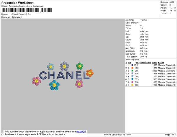177x137 pixels.
Task: Click the Min Stitch value '0.3 mm'
Action: (144, 51)
